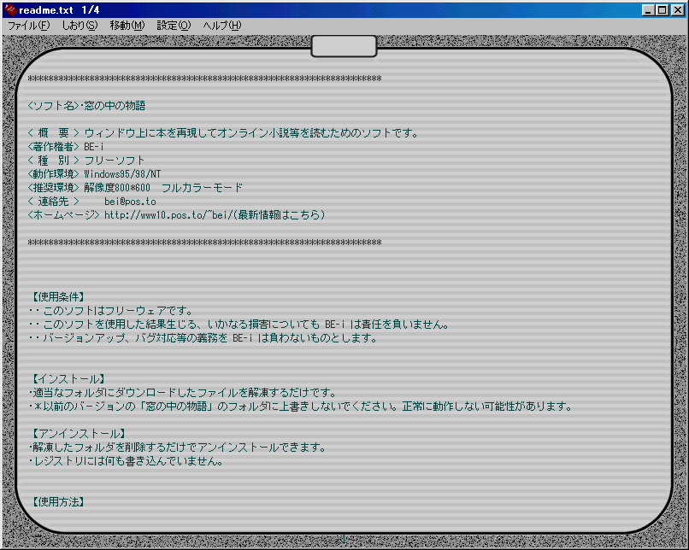Open the しおり(S) bookmark menu

click(x=79, y=26)
